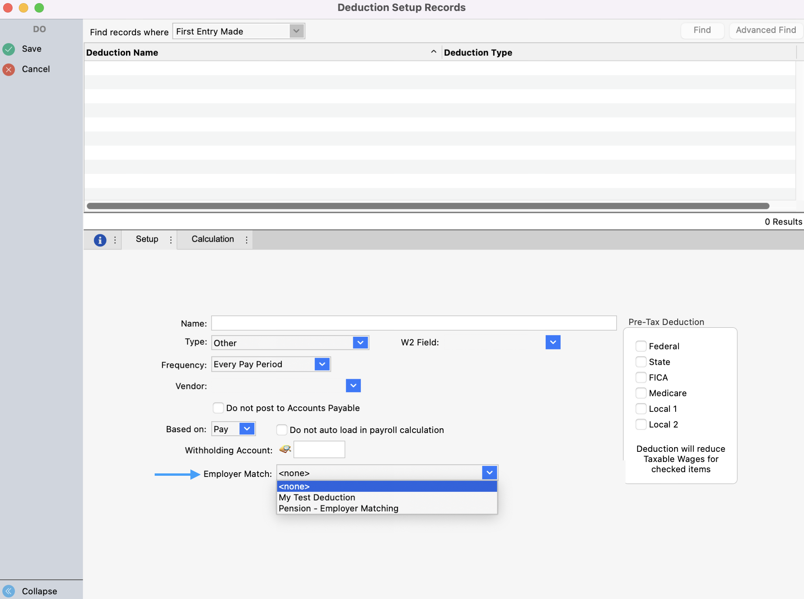Click the Withholding Account lookup icon
The image size is (804, 599).
[x=285, y=449]
